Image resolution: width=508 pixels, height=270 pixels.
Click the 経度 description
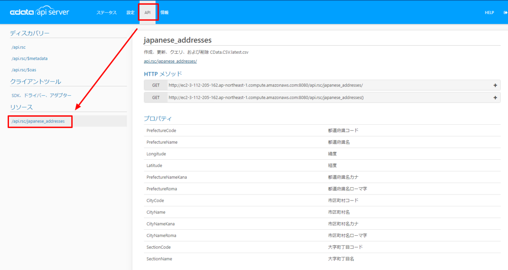click(332, 166)
